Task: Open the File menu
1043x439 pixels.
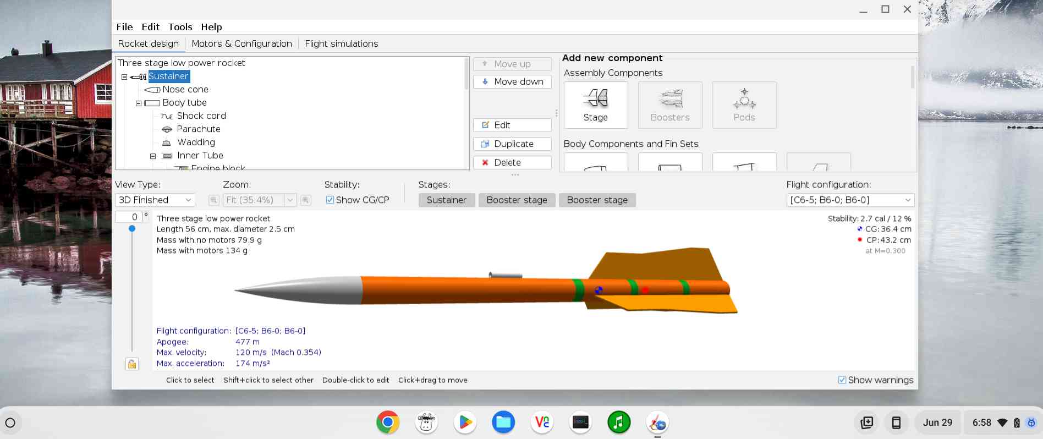Action: pyautogui.click(x=124, y=27)
